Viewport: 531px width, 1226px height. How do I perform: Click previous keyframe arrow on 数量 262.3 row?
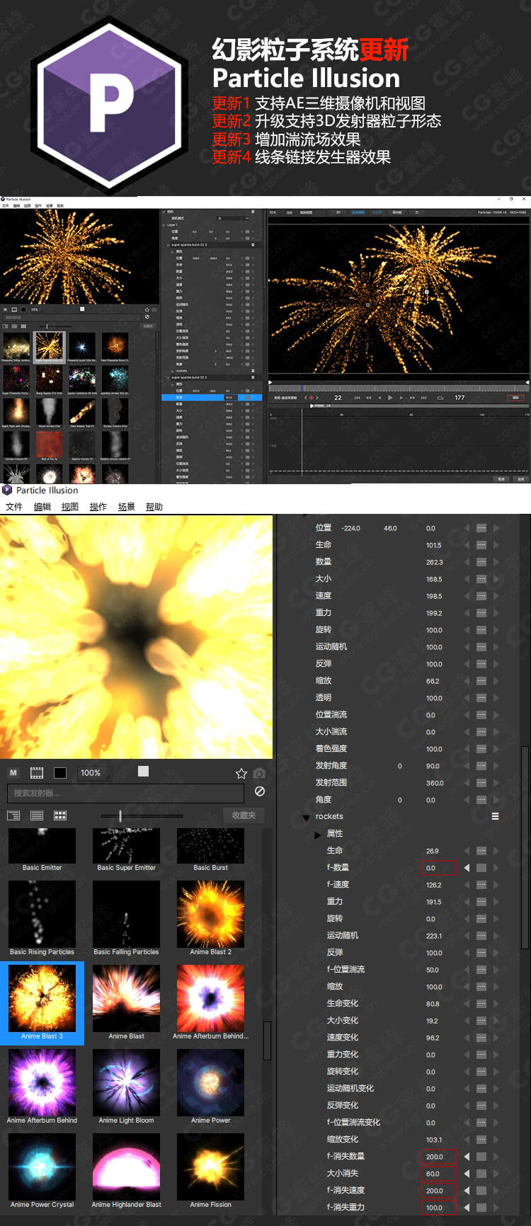467,562
